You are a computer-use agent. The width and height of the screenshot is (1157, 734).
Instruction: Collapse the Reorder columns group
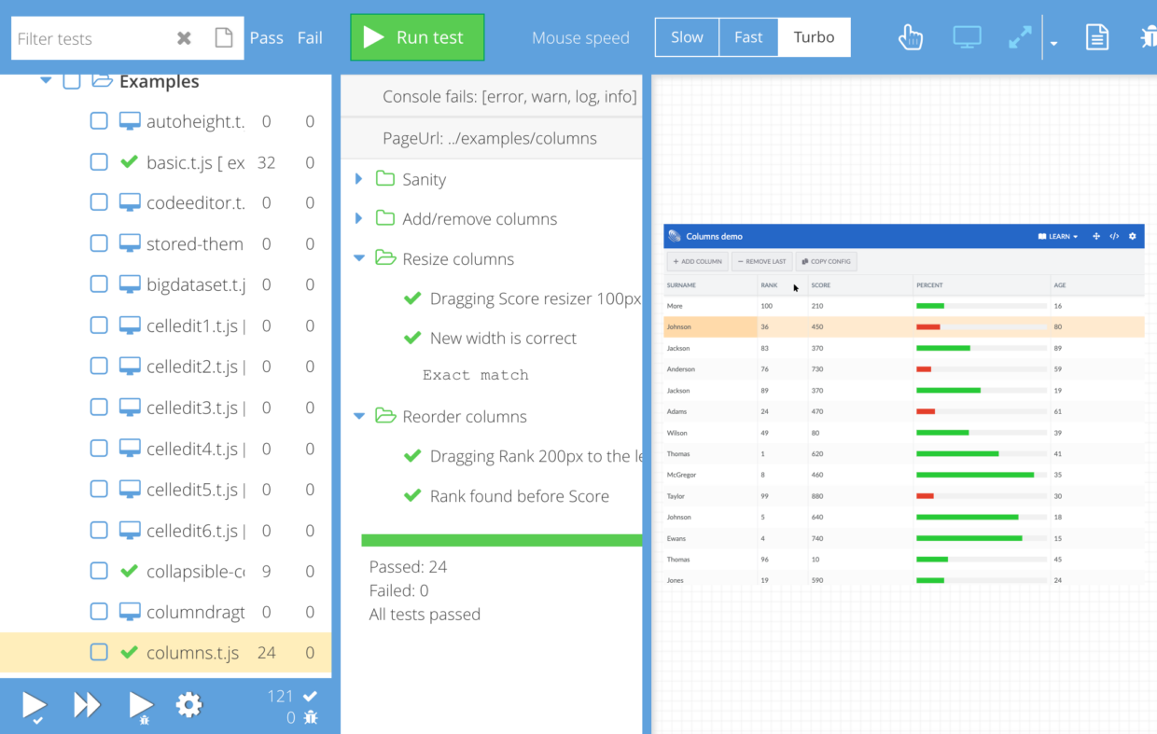(x=359, y=417)
